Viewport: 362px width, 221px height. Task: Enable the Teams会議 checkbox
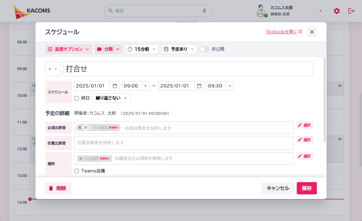(77, 171)
